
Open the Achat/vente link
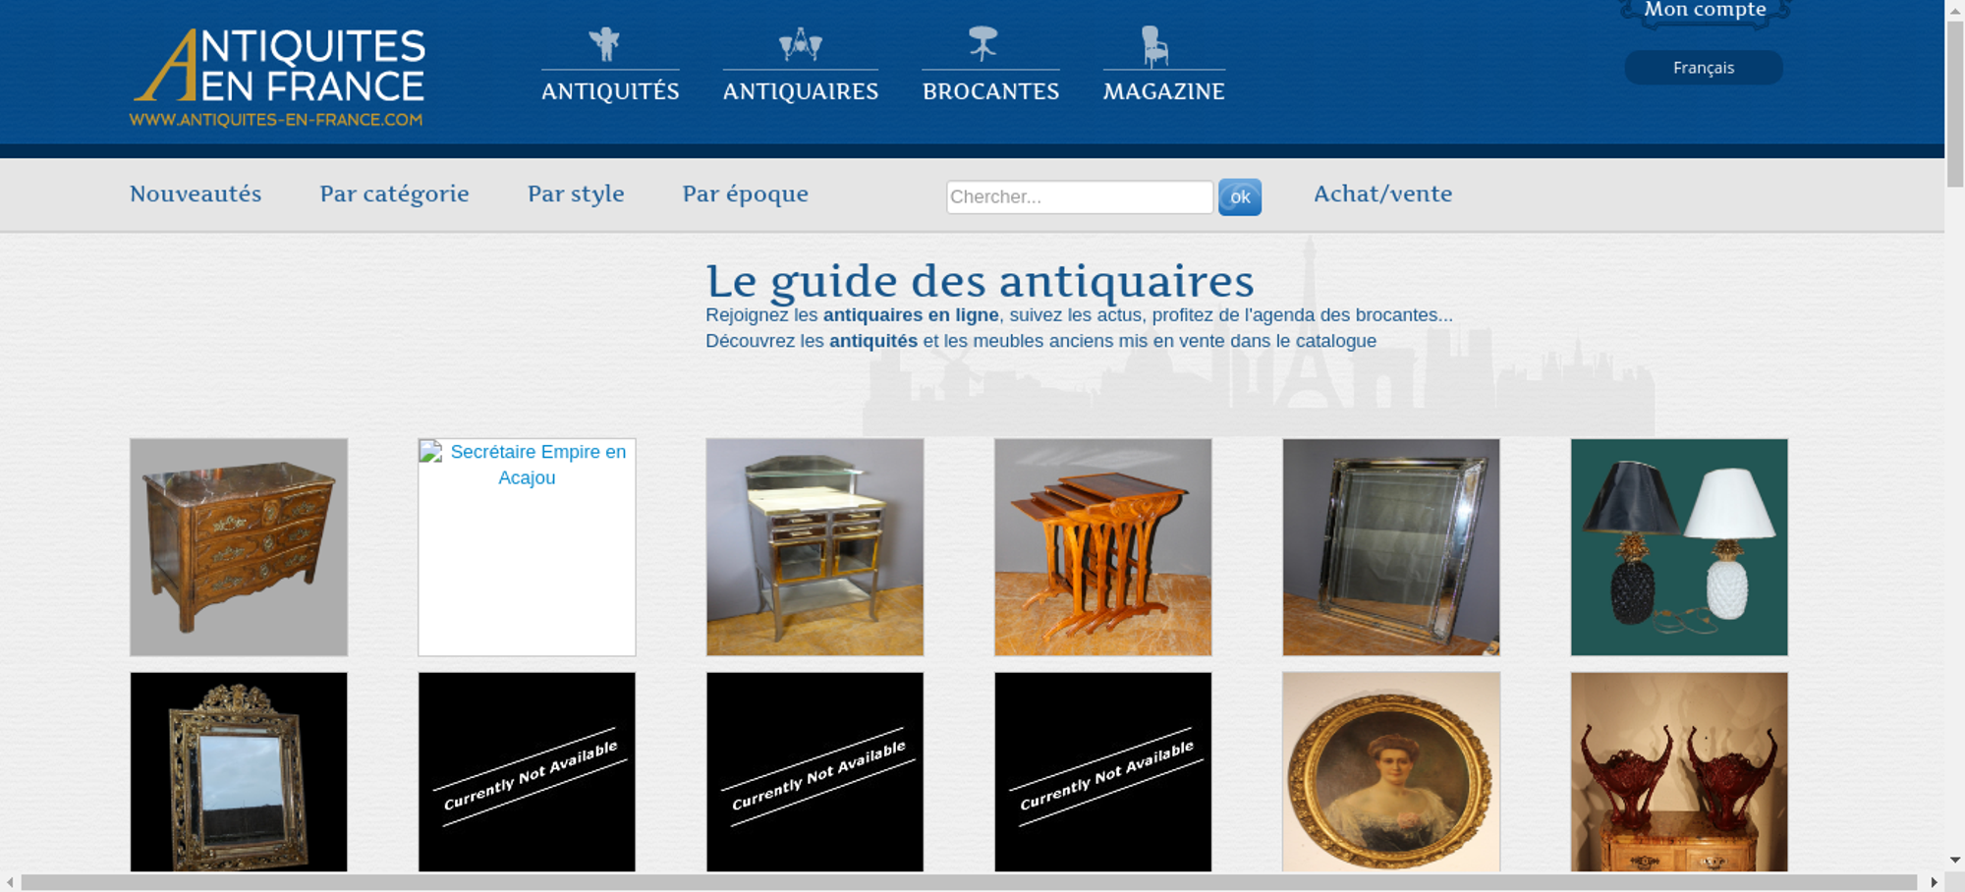coord(1382,194)
